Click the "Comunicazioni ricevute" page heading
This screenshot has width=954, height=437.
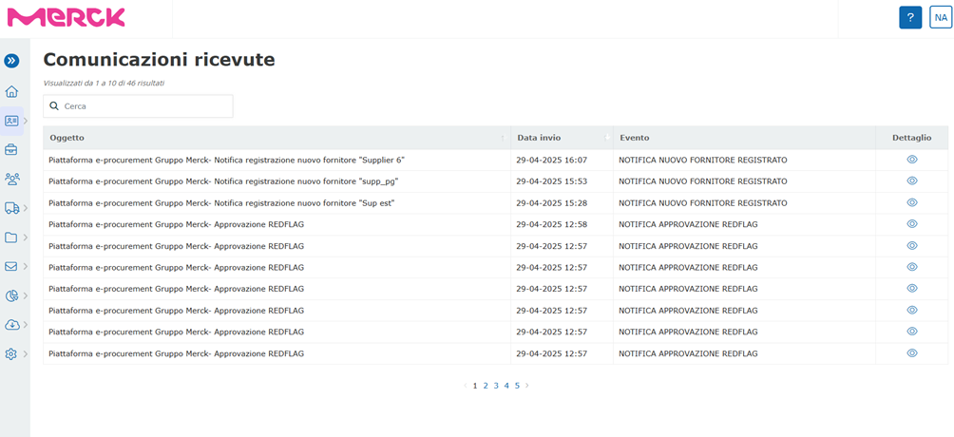tap(160, 60)
